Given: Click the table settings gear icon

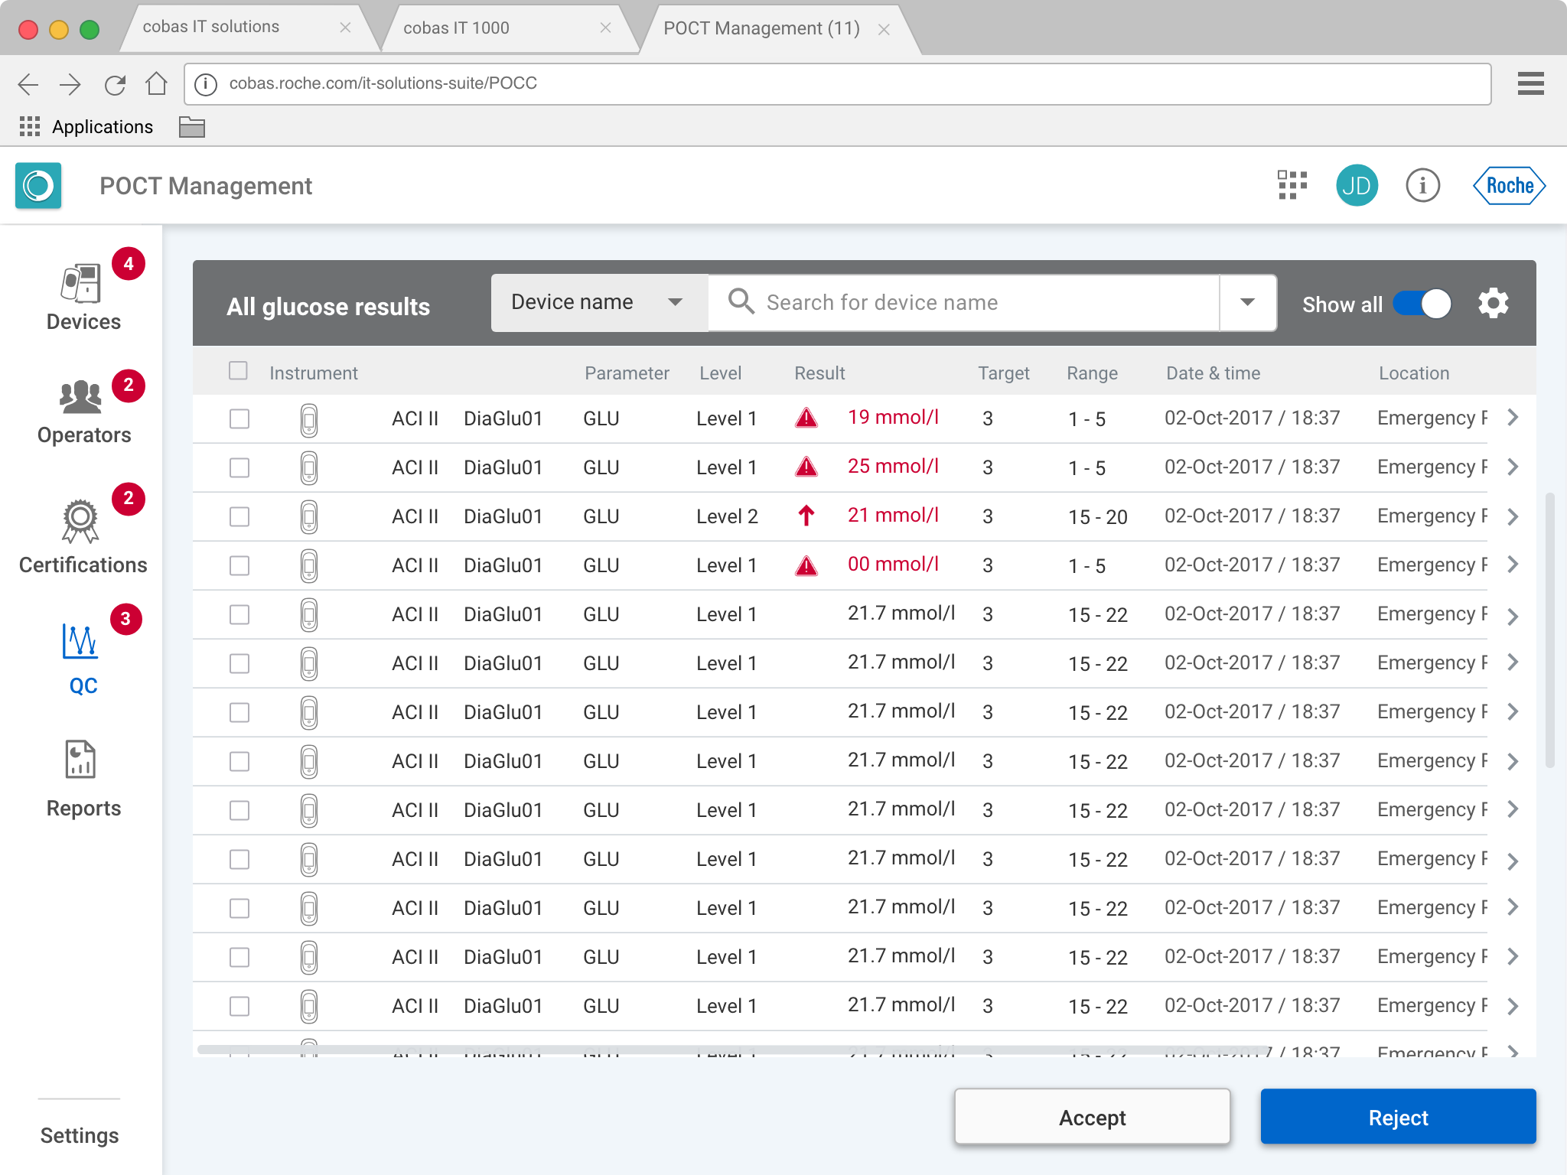Looking at the screenshot, I should coord(1493,304).
